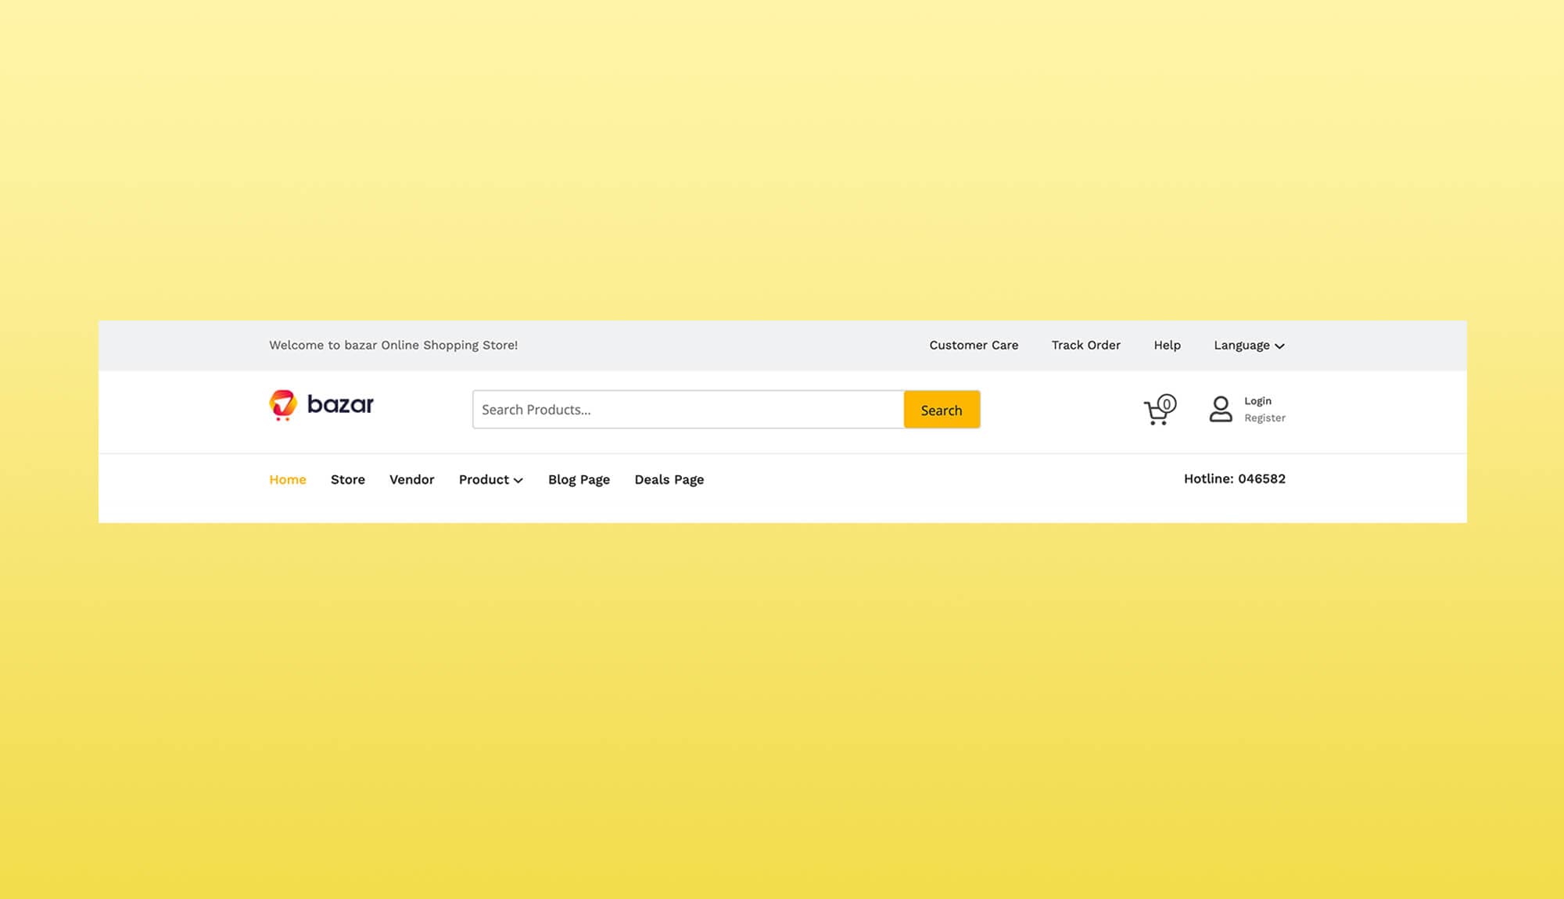This screenshot has width=1564, height=899.
Task: Click inside the Search Products field
Action: point(688,409)
